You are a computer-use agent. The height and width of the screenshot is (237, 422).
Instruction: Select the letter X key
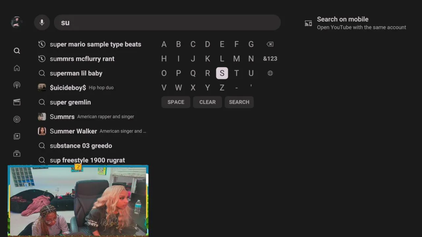click(193, 88)
